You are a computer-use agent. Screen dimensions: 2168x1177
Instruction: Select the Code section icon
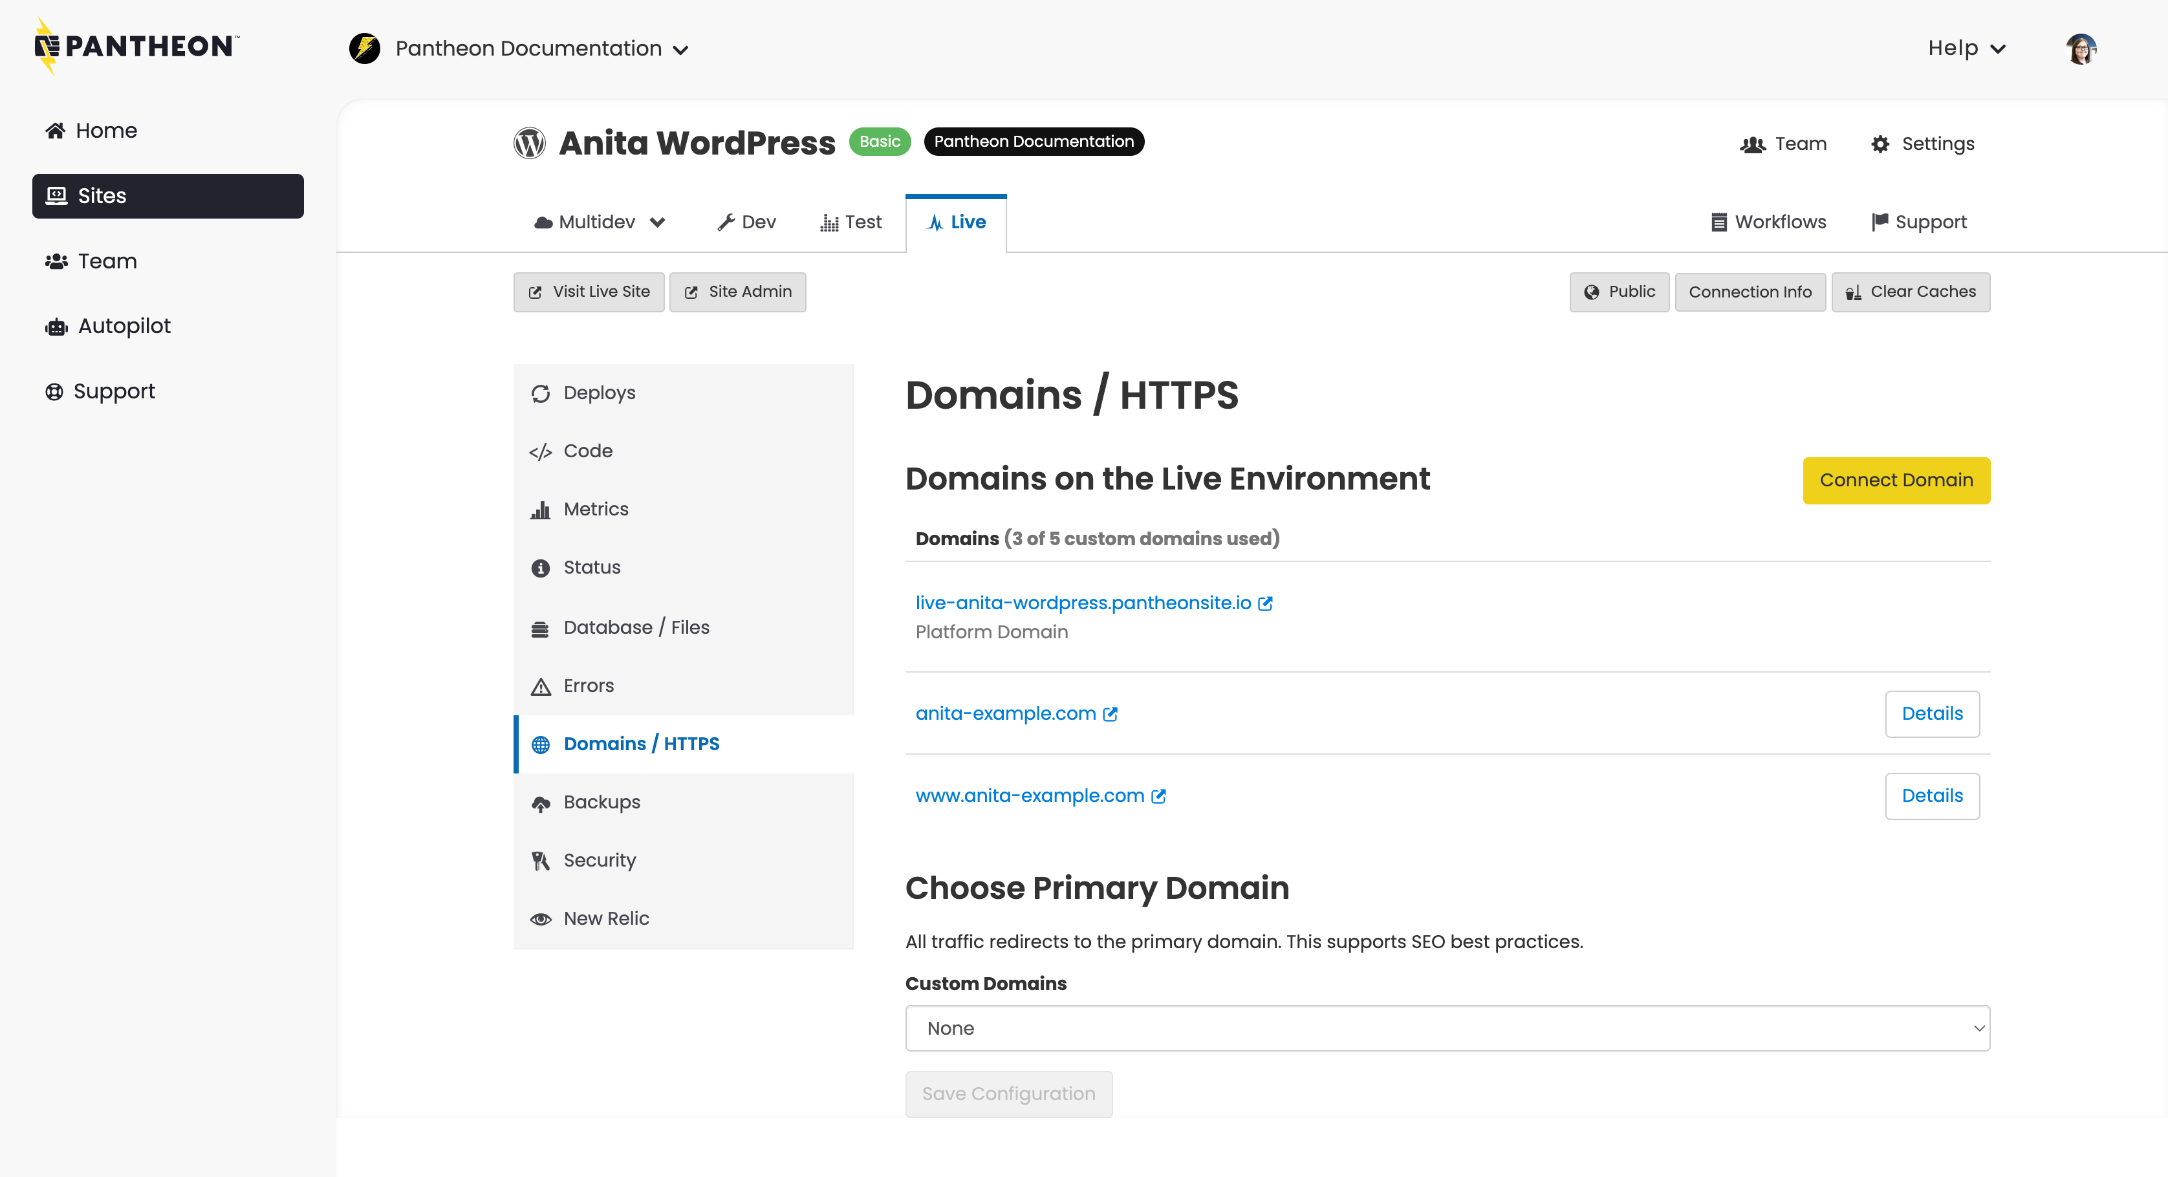point(541,451)
